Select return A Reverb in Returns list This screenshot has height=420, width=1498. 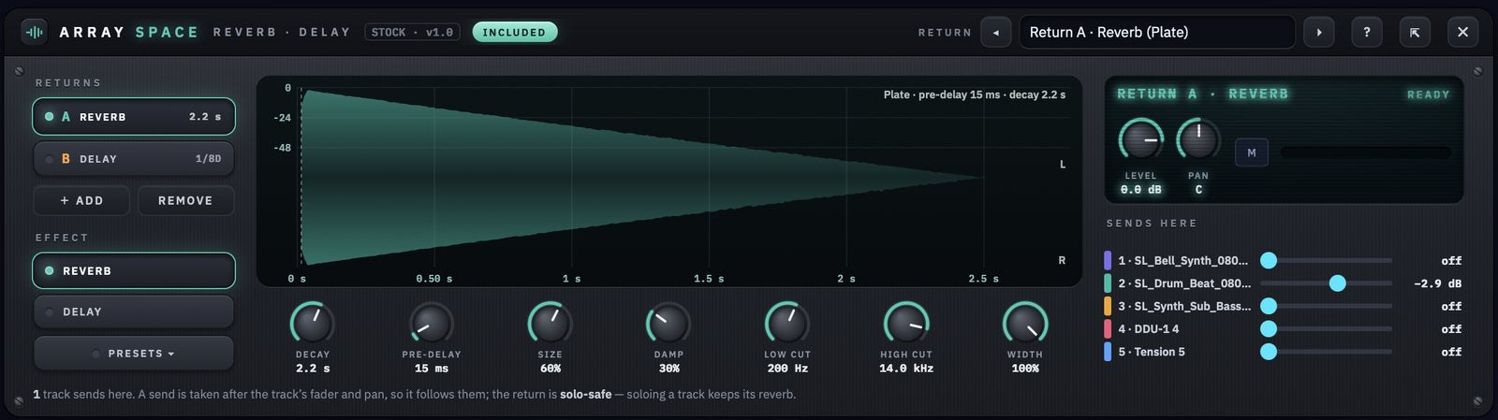pos(134,117)
